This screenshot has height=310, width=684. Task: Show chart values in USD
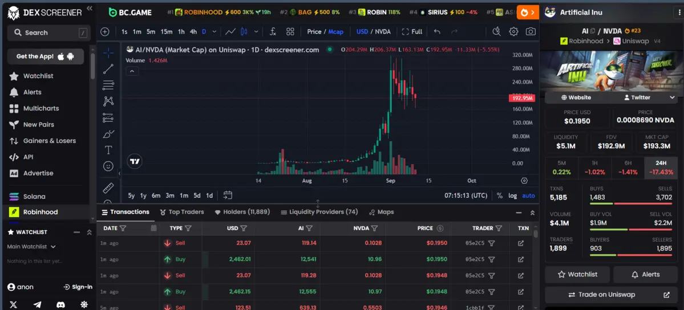362,31
